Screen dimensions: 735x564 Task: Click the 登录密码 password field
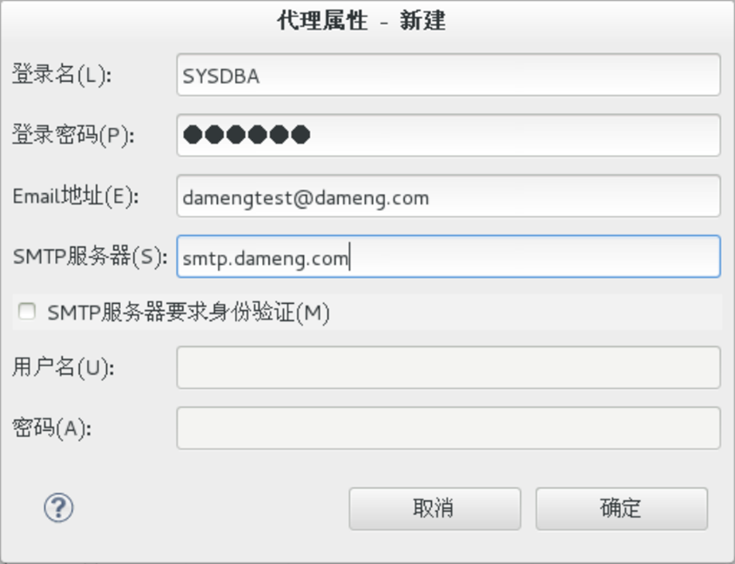(448, 136)
